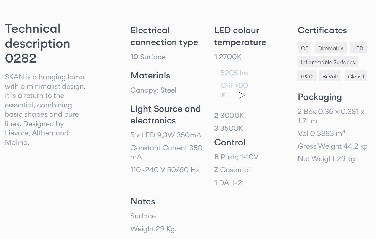Select the 2700K colour temperature option
The height and width of the screenshot is (239, 376).
click(x=228, y=57)
